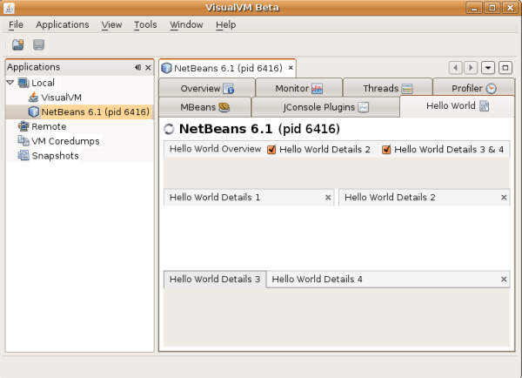Click the Applications panel title
This screenshot has width=522, height=378.
click(x=33, y=67)
